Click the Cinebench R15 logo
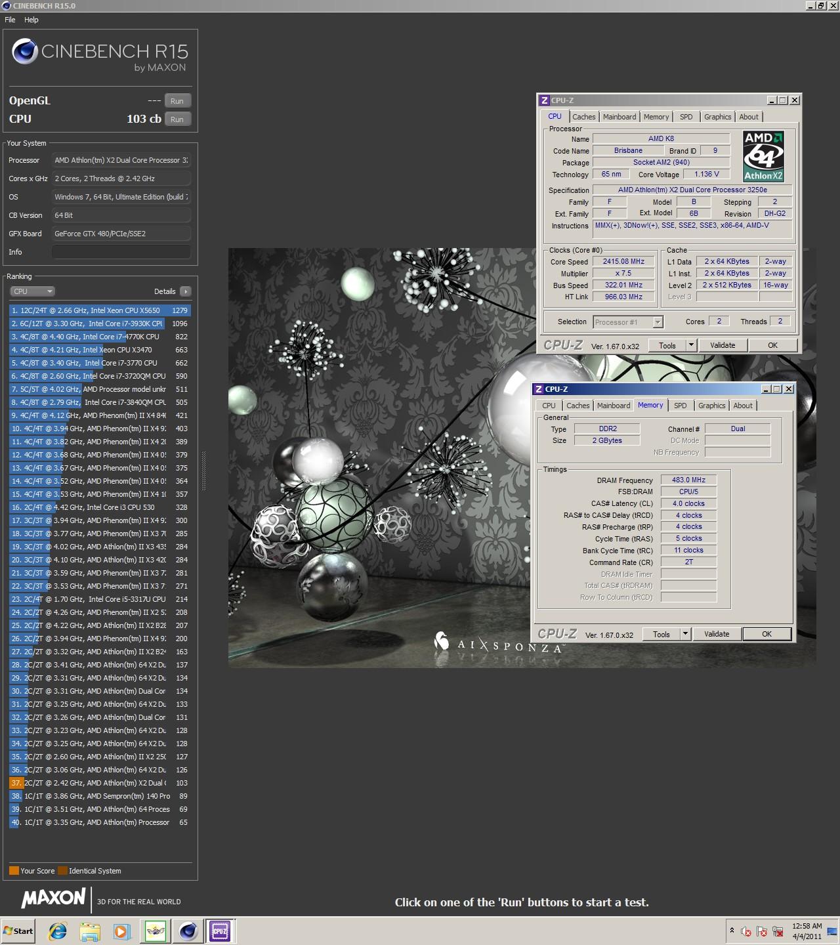This screenshot has height=945, width=840. coord(100,54)
